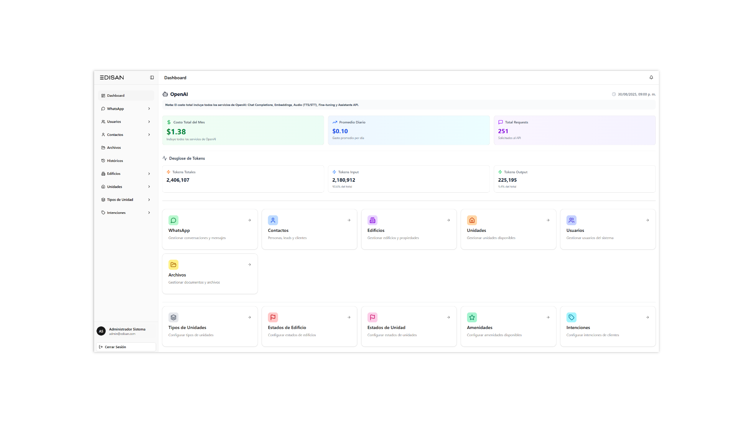Click the Amenidades green star icon
The width and height of the screenshot is (753, 423).
pyautogui.click(x=472, y=317)
